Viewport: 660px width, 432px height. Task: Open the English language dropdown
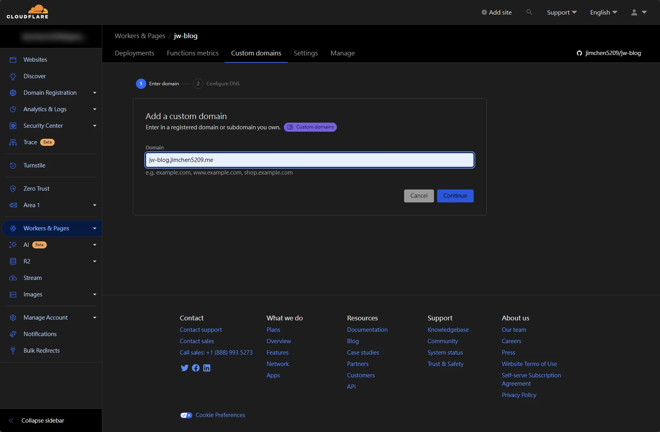click(603, 12)
